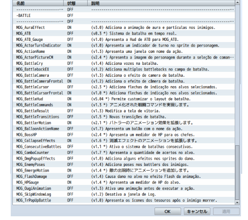The height and width of the screenshot is (220, 248).
Task: Select MOG_EnemyPoses plugin row
Action: tap(124, 165)
